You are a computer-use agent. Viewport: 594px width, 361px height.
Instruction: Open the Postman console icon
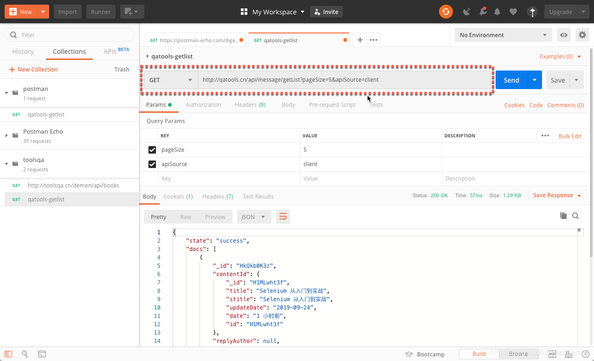[x=42, y=354]
